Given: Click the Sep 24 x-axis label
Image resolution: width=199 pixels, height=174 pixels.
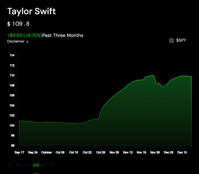Looking at the screenshot, I should [x=33, y=152].
